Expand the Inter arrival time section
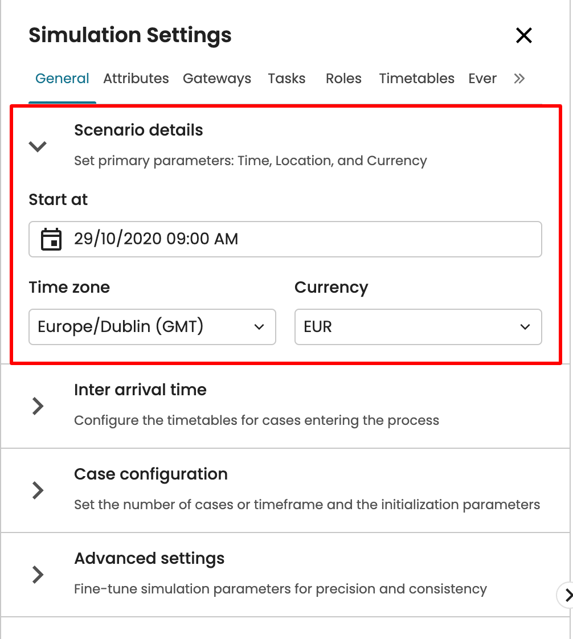 [x=38, y=406]
